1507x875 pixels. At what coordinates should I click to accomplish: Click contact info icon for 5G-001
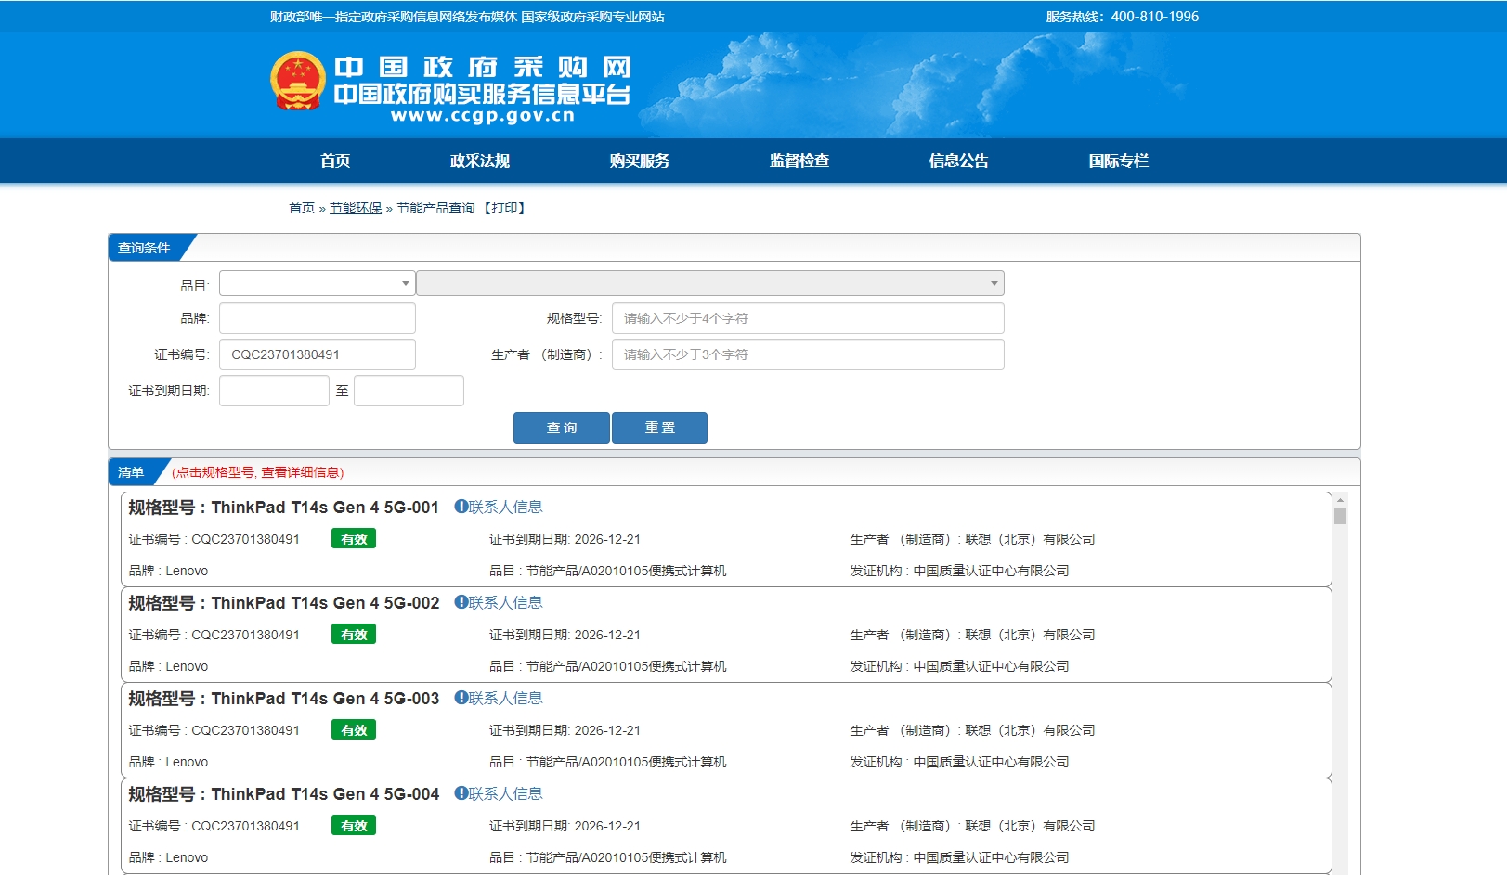click(x=461, y=507)
